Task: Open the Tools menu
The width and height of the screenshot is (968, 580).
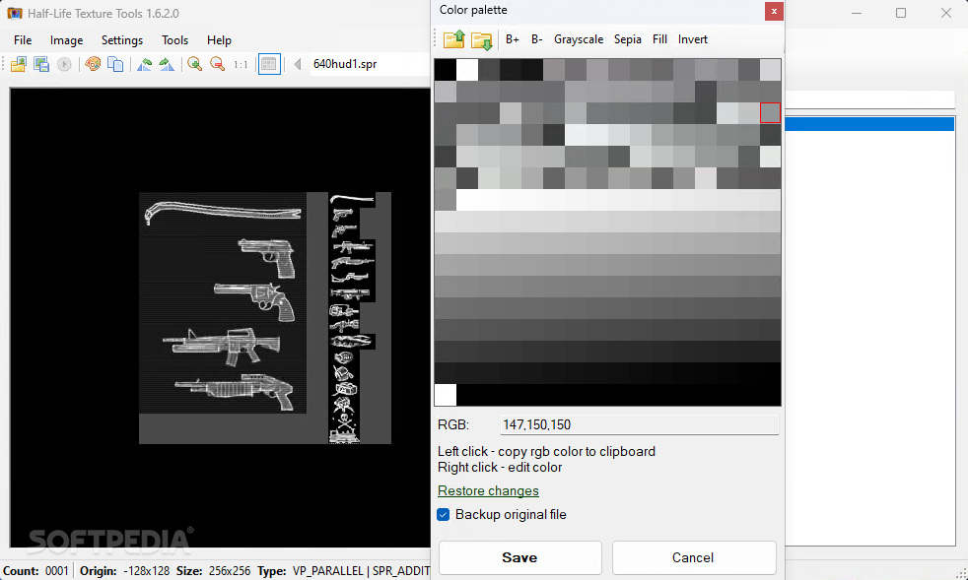Action: click(x=174, y=40)
